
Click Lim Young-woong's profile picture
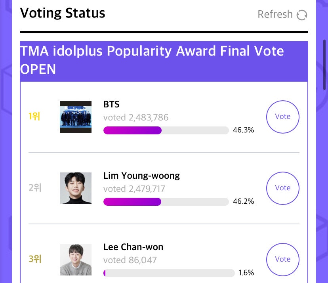pyautogui.click(x=75, y=188)
